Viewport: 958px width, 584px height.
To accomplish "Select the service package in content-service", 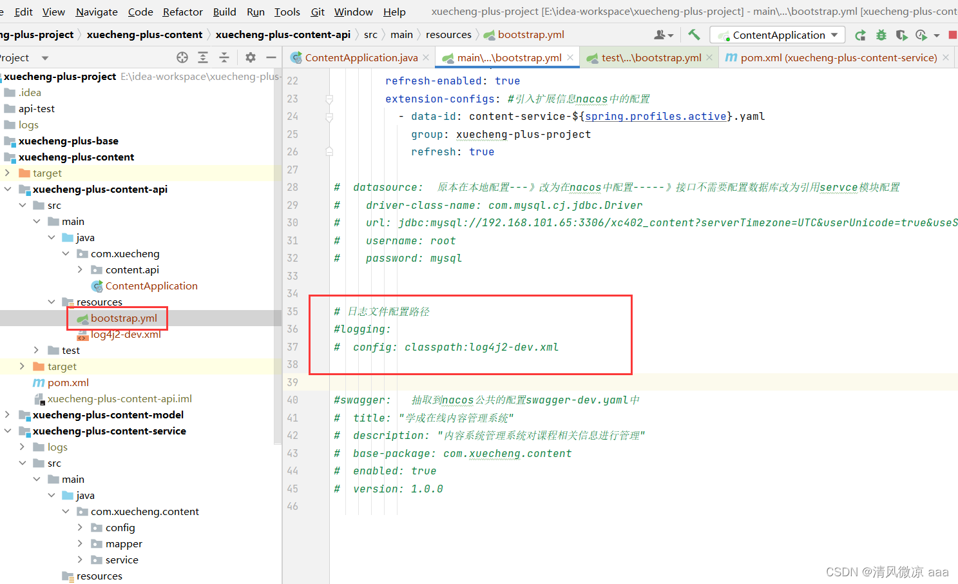I will [121, 560].
